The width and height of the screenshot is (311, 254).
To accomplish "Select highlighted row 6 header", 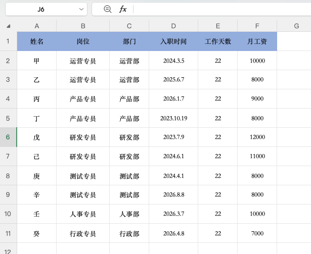I will (x=8, y=137).
